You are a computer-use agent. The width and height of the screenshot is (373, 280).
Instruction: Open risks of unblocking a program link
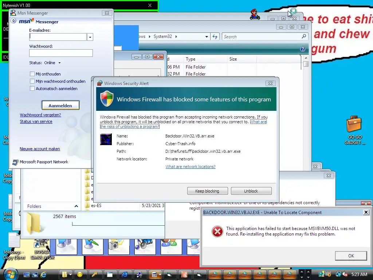pyautogui.click(x=130, y=127)
